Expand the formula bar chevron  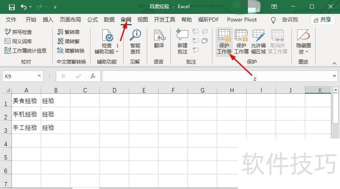tap(334, 76)
